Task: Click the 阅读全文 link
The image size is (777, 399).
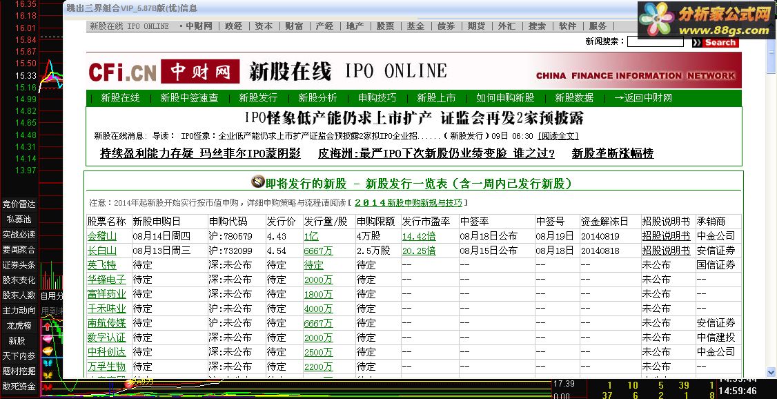Action: 558,136
